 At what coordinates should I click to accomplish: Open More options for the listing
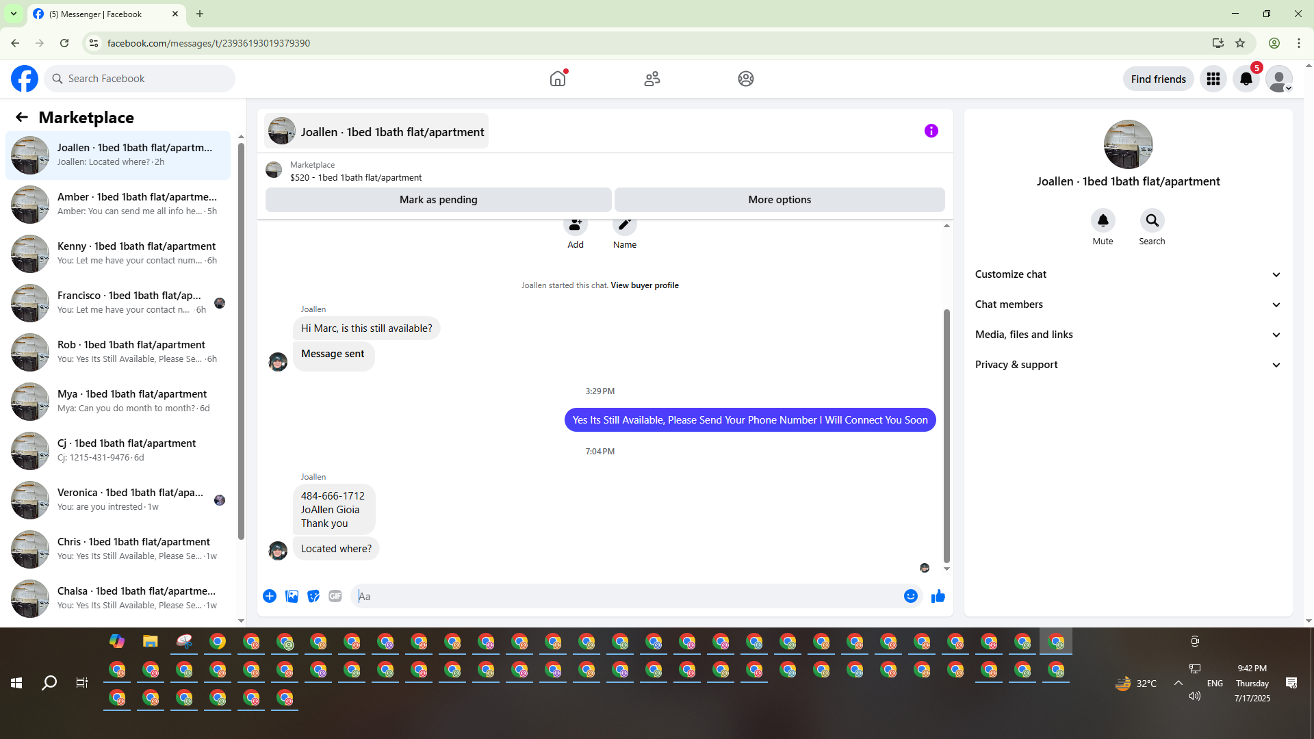click(780, 200)
